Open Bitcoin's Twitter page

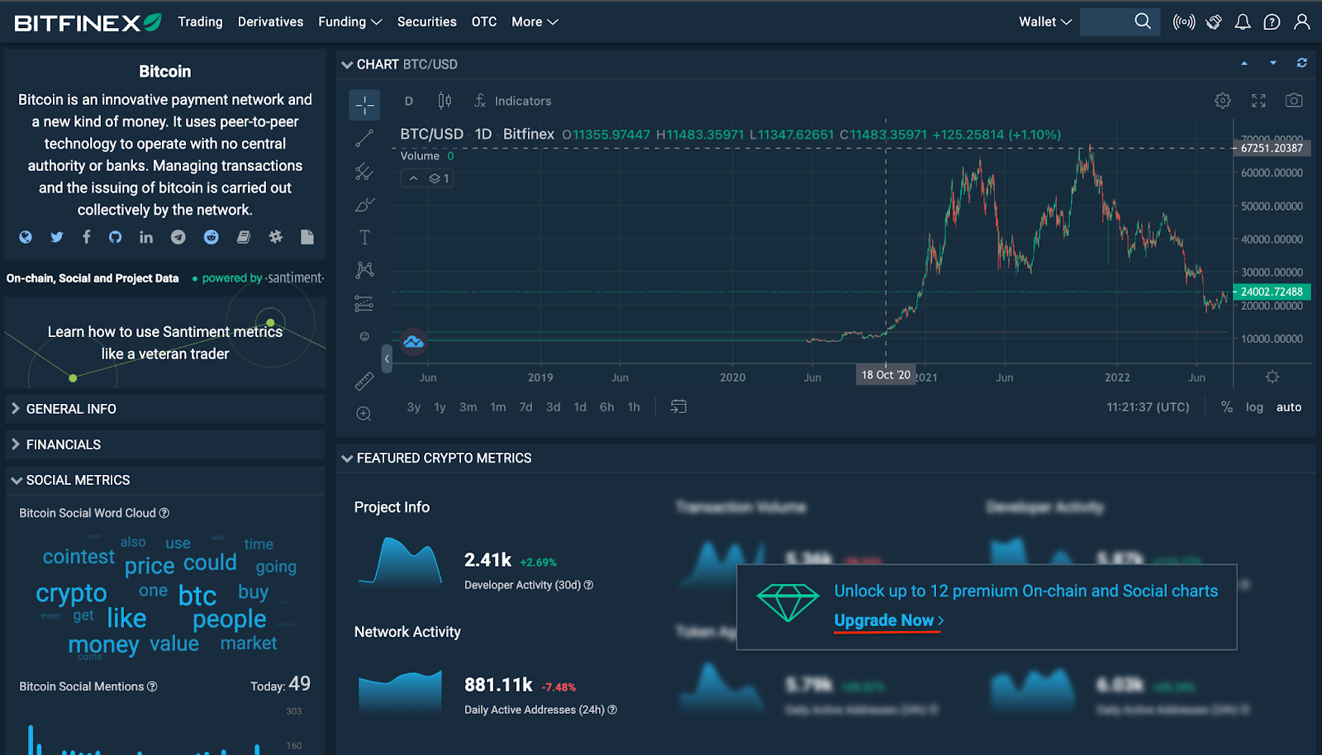[x=57, y=237]
